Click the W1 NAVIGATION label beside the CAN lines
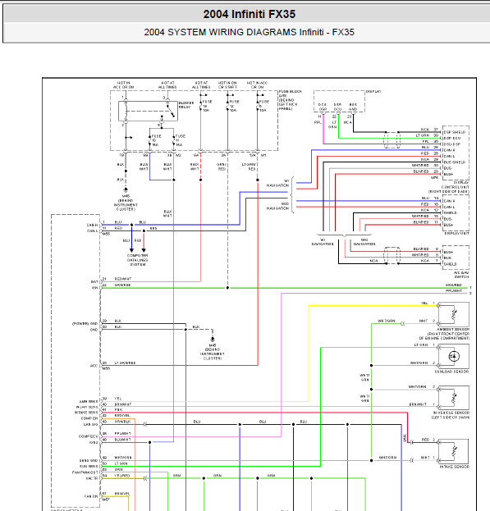The image size is (490, 511). pos(277,183)
